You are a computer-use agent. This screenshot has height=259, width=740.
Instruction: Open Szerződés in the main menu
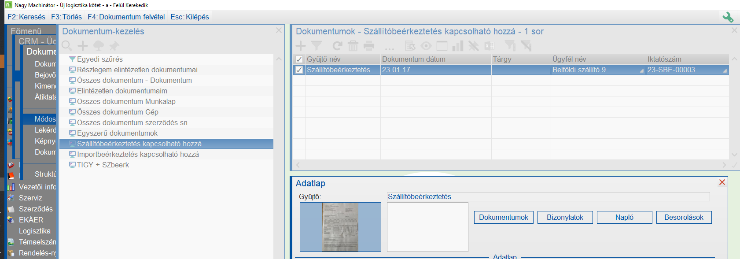pyautogui.click(x=36, y=209)
